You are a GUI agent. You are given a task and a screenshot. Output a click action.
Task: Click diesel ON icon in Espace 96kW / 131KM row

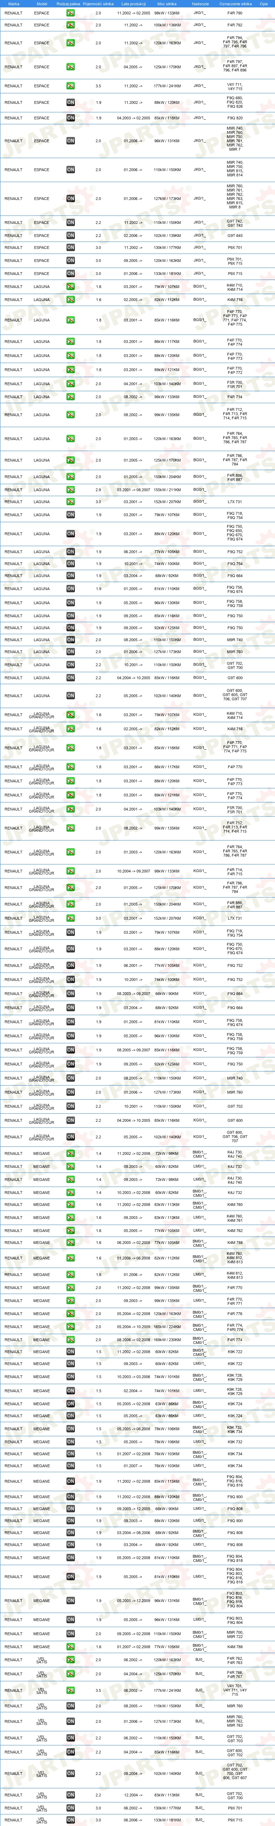point(70,140)
